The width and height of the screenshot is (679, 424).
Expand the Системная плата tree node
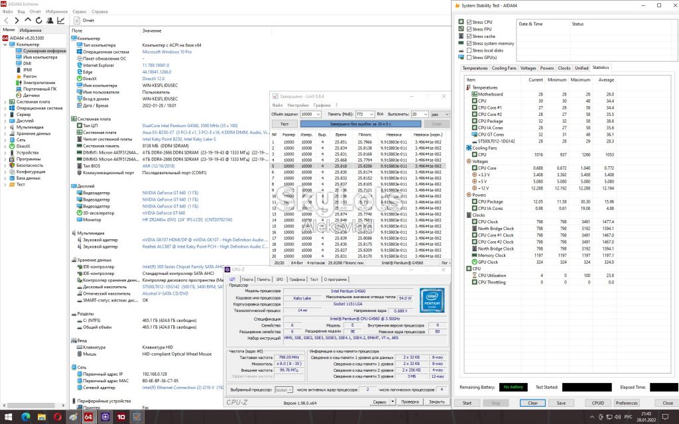[x=5, y=101]
